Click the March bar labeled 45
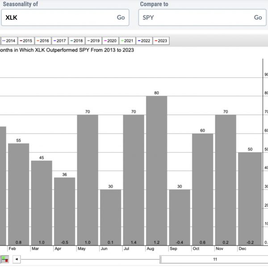 click(42, 203)
